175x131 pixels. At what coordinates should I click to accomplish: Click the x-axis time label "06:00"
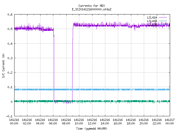(x=53, y=123)
